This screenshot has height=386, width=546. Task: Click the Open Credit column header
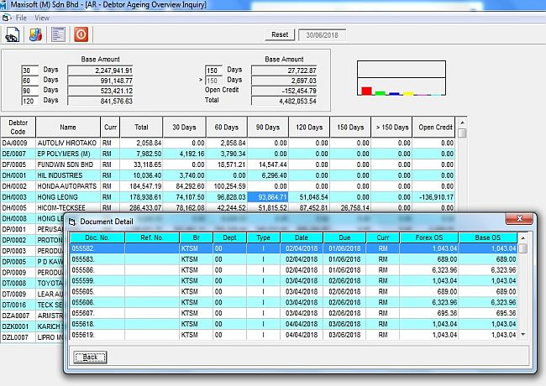(435, 128)
